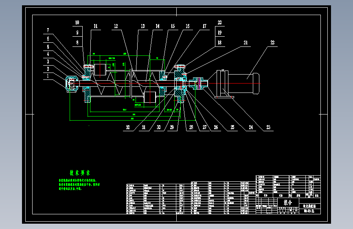Image resolution: width=353 pixels, height=229 pixels.
Task: Select stacked callout number 9
Action: coord(77,33)
